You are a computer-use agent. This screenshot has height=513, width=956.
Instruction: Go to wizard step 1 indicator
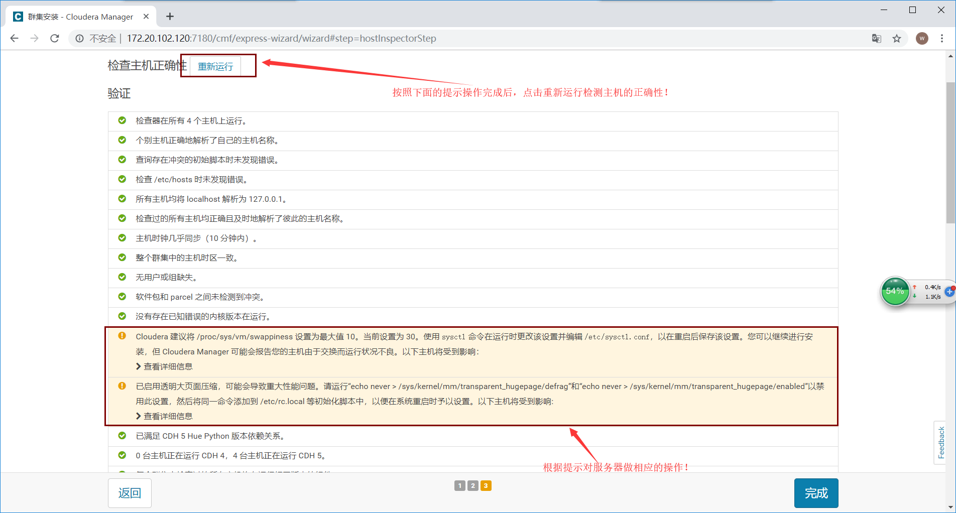pos(459,485)
